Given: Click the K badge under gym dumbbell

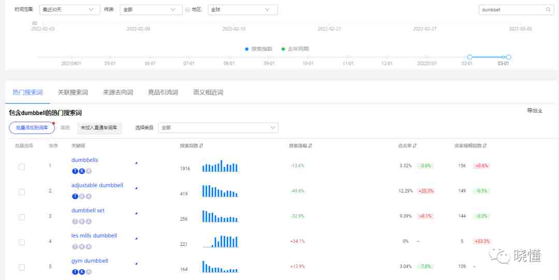Looking at the screenshot, I should click(82, 272).
